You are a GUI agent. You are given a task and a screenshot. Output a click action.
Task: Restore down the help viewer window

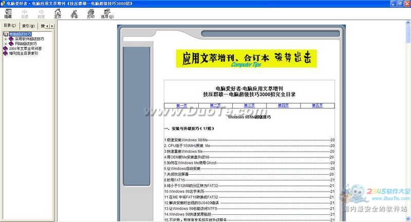[400, 4]
